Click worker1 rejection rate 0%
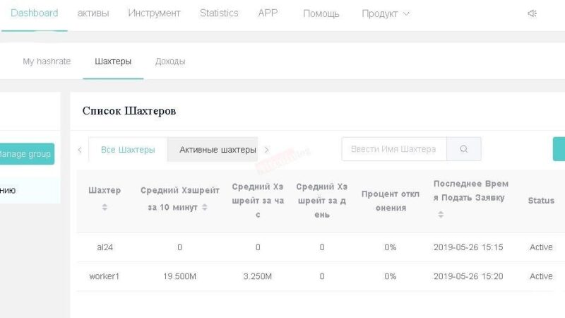 pos(391,276)
